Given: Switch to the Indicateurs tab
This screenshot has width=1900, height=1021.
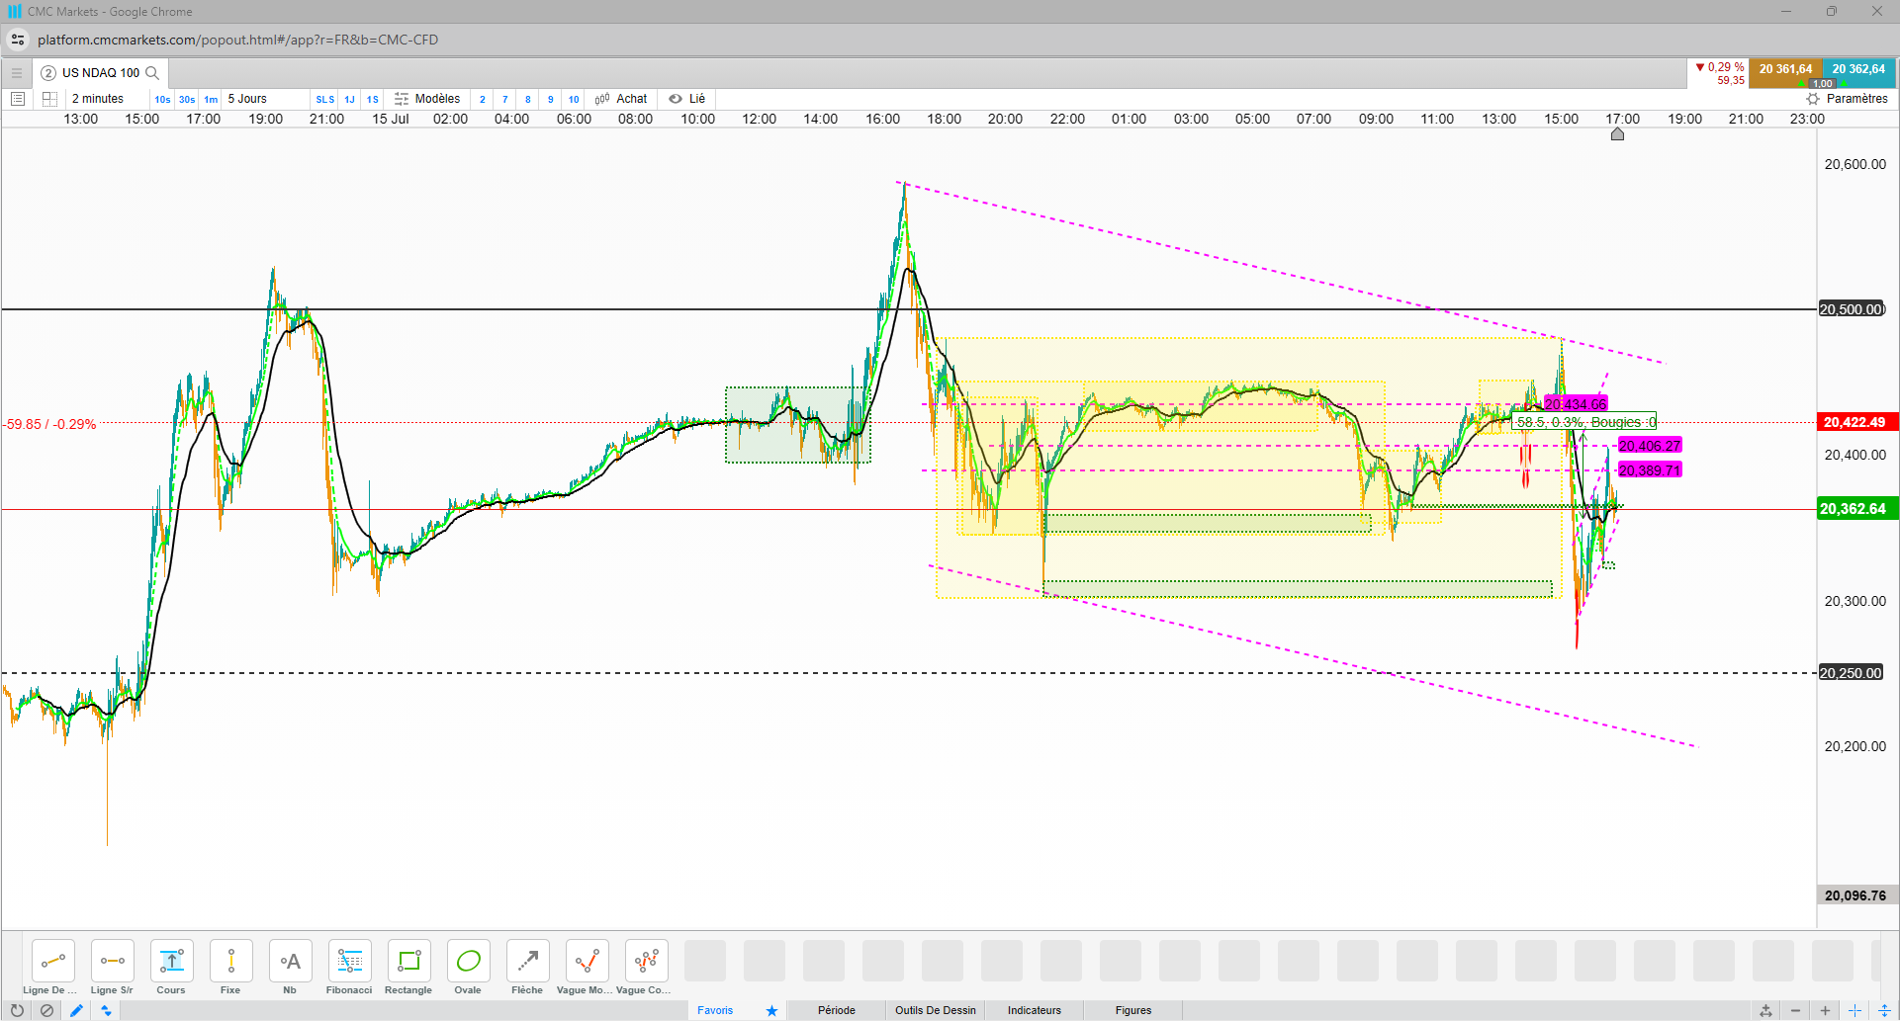Looking at the screenshot, I should click(x=1034, y=1010).
